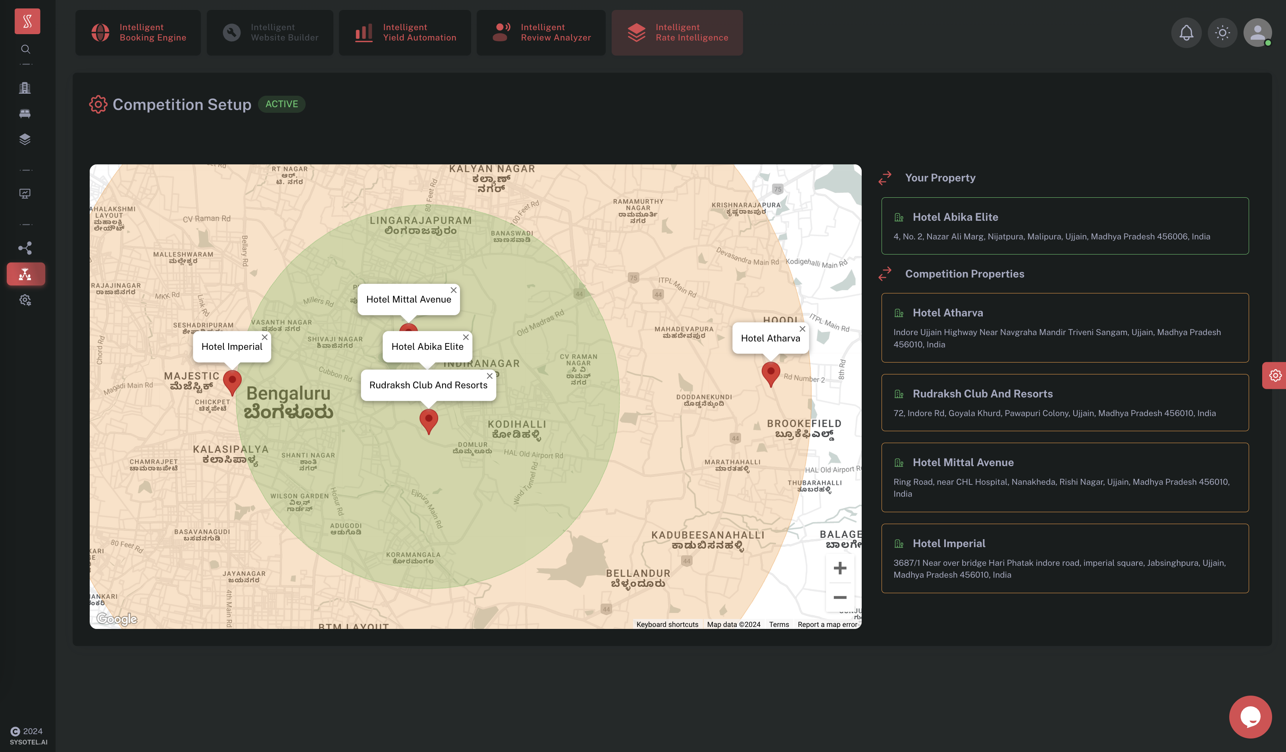
Task: Switch to Intelligent Rate Intelligence tab
Action: coord(677,33)
